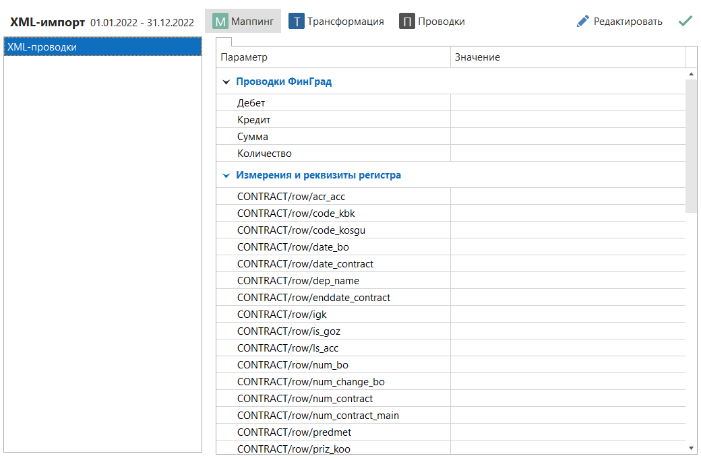Image resolution: width=701 pixels, height=458 pixels.
Task: Collapse the Проводки ФинГрад section
Action: [226, 82]
